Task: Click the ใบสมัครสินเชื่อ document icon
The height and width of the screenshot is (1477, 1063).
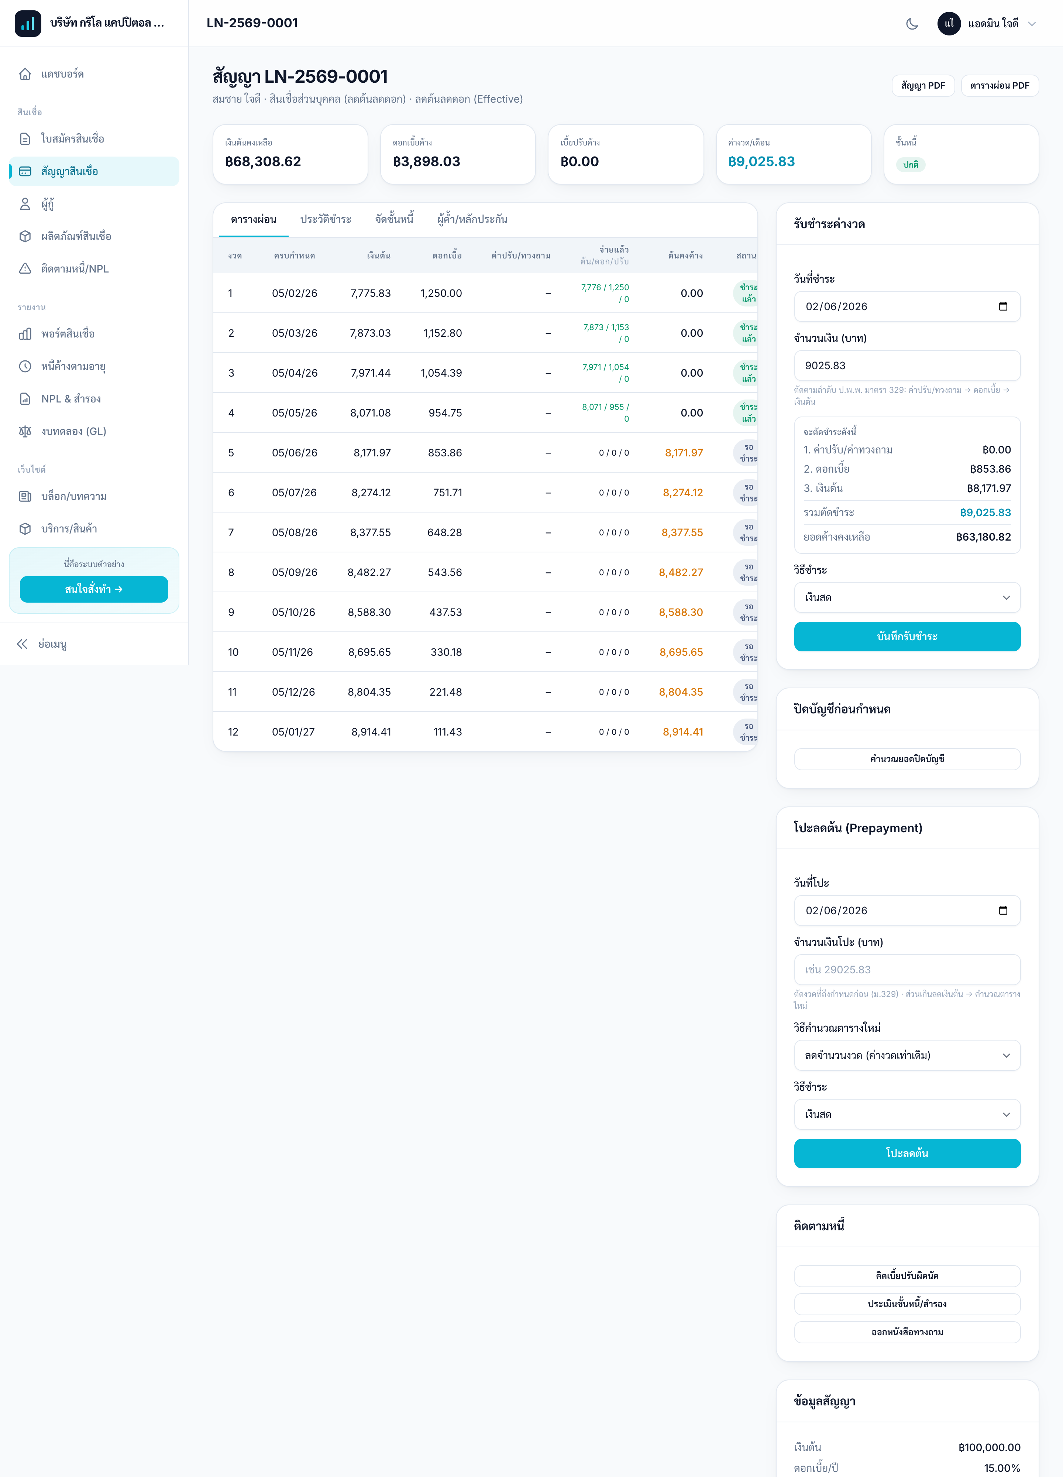Action: point(25,139)
